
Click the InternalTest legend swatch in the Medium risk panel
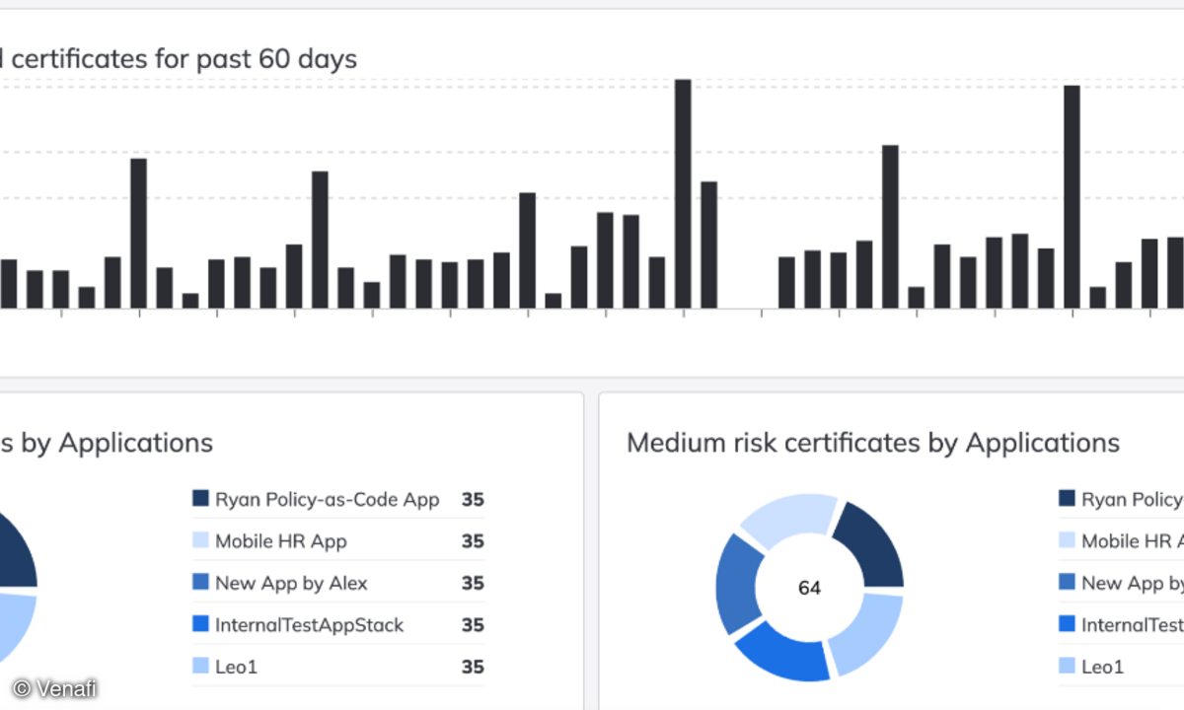[1068, 623]
